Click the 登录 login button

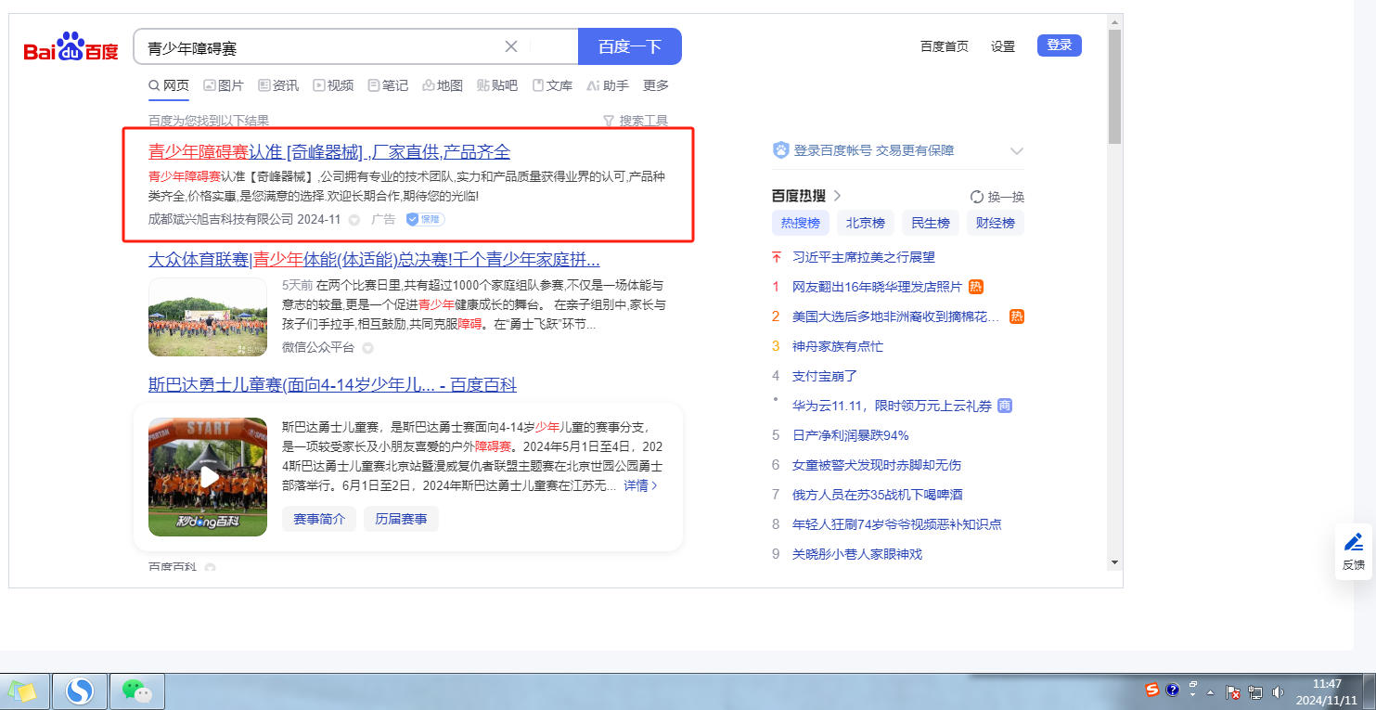pyautogui.click(x=1059, y=45)
